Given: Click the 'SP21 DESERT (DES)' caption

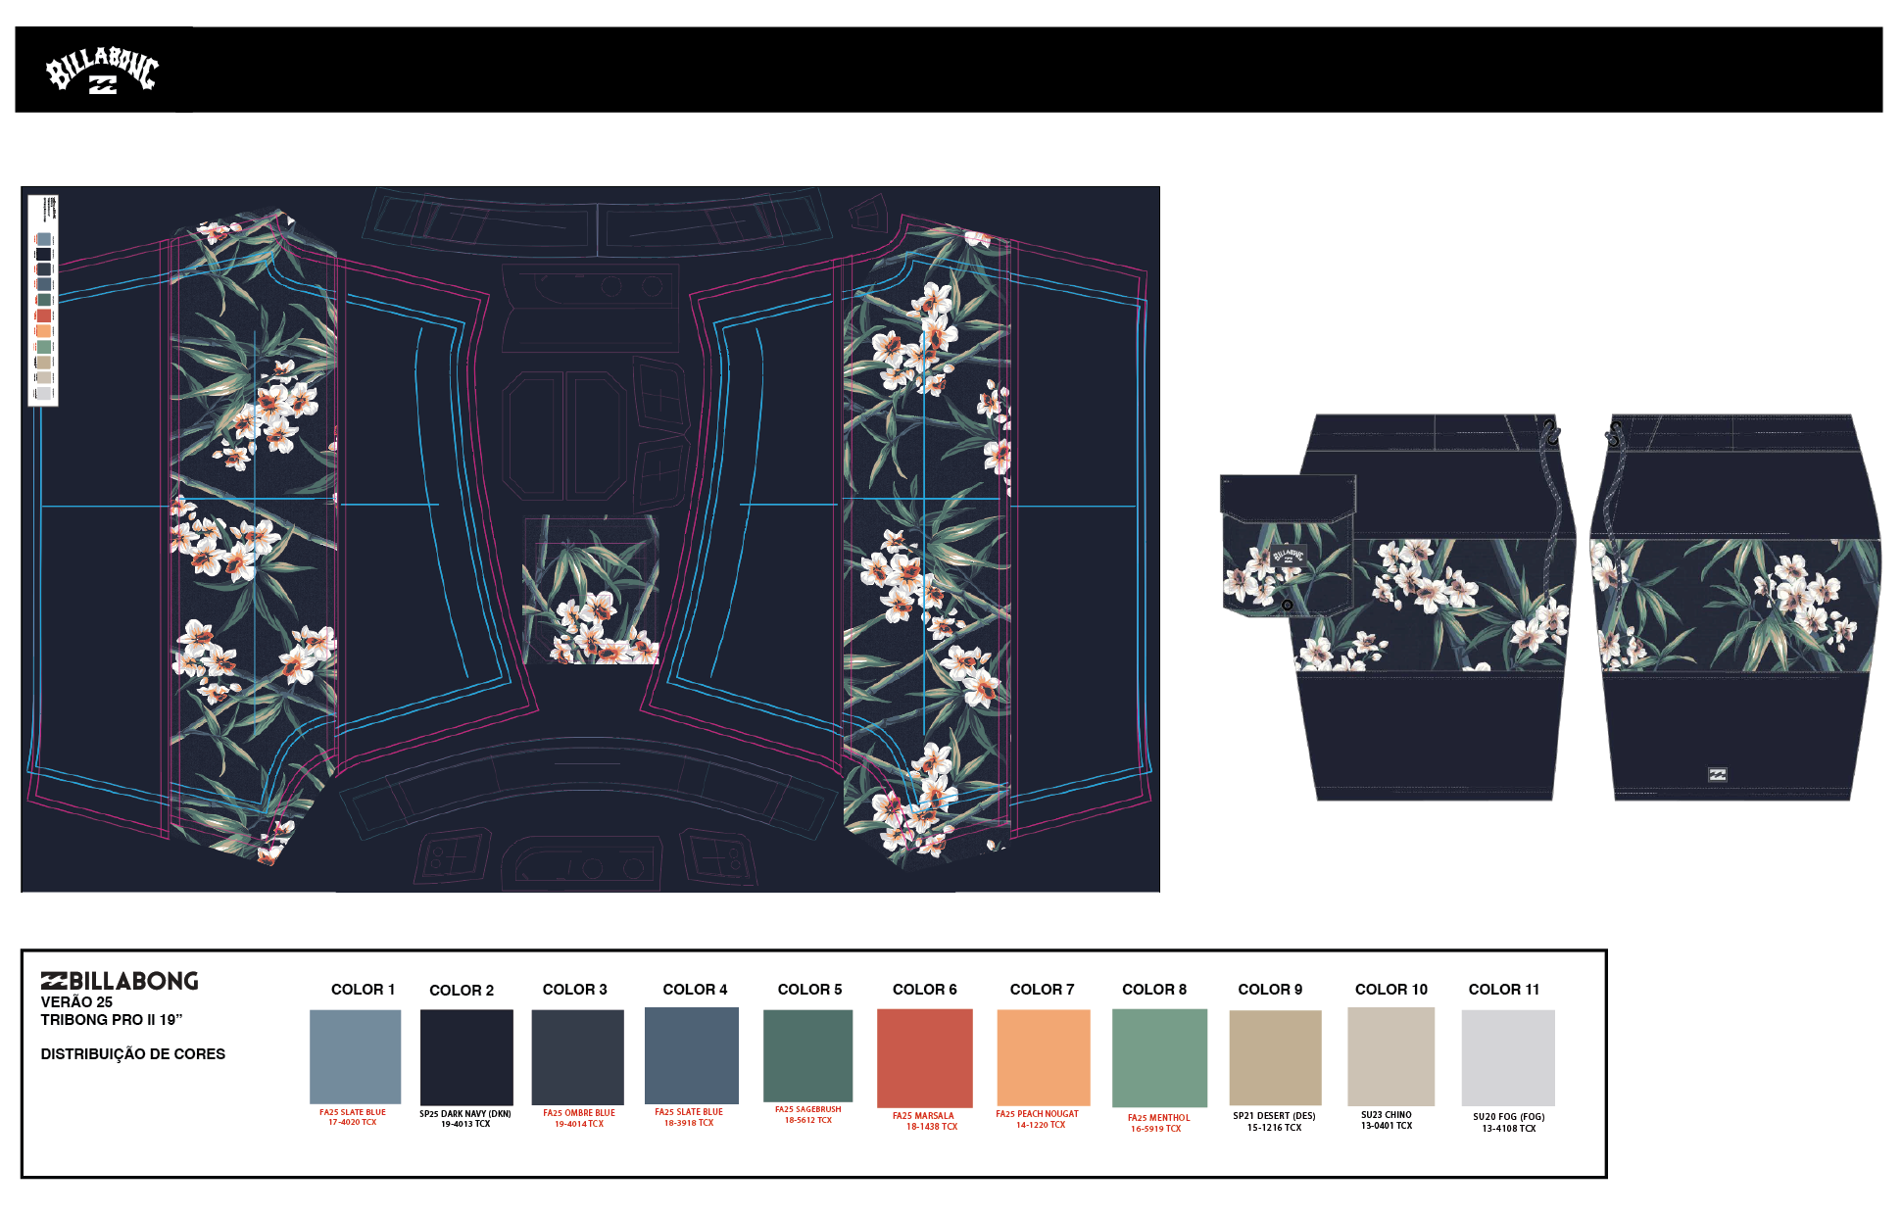Looking at the screenshot, I should (x=1274, y=1116).
